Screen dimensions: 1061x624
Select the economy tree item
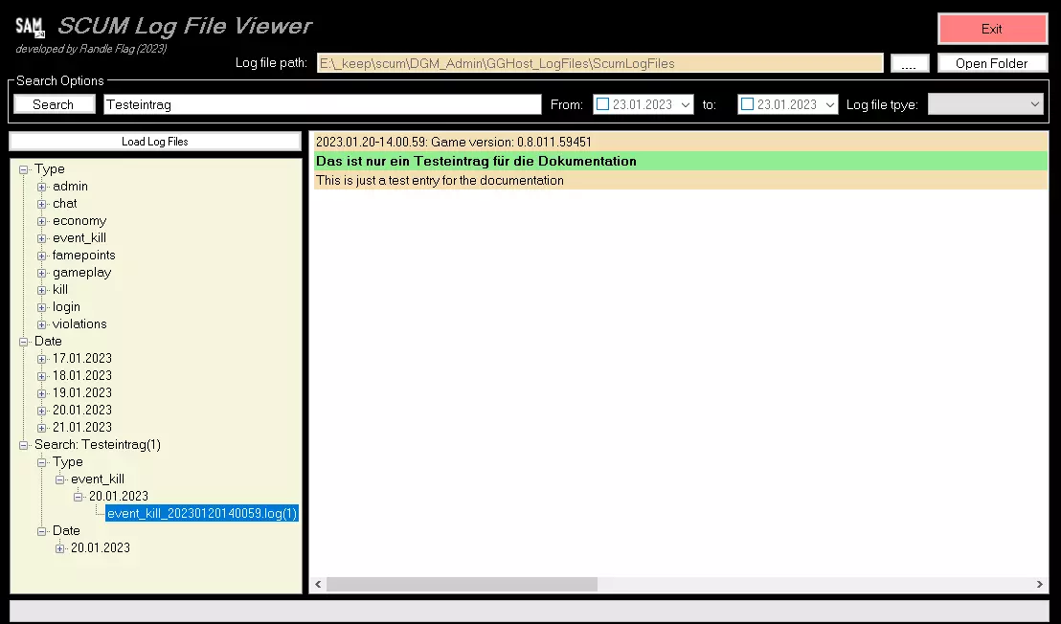(x=79, y=221)
